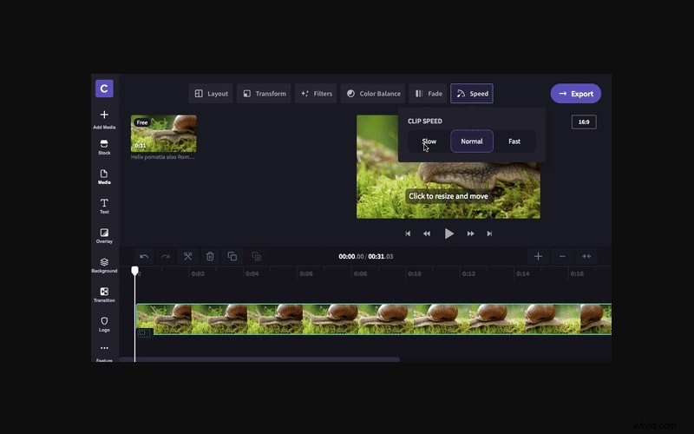Open the Layout tab
The width and height of the screenshot is (694, 434).
click(211, 94)
